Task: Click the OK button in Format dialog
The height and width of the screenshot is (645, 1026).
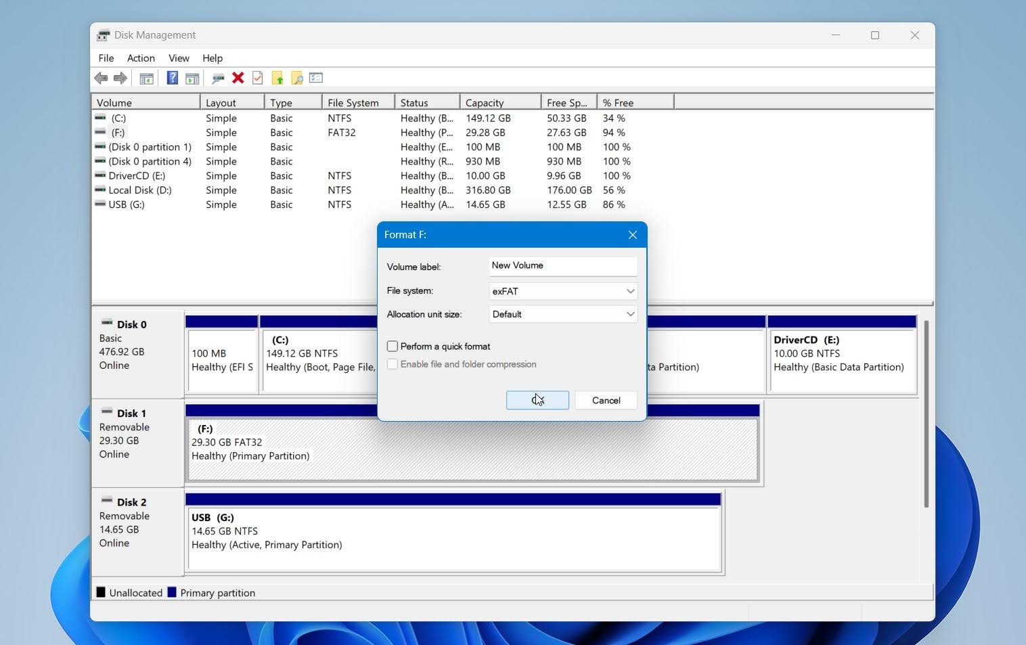Action: pyautogui.click(x=537, y=400)
